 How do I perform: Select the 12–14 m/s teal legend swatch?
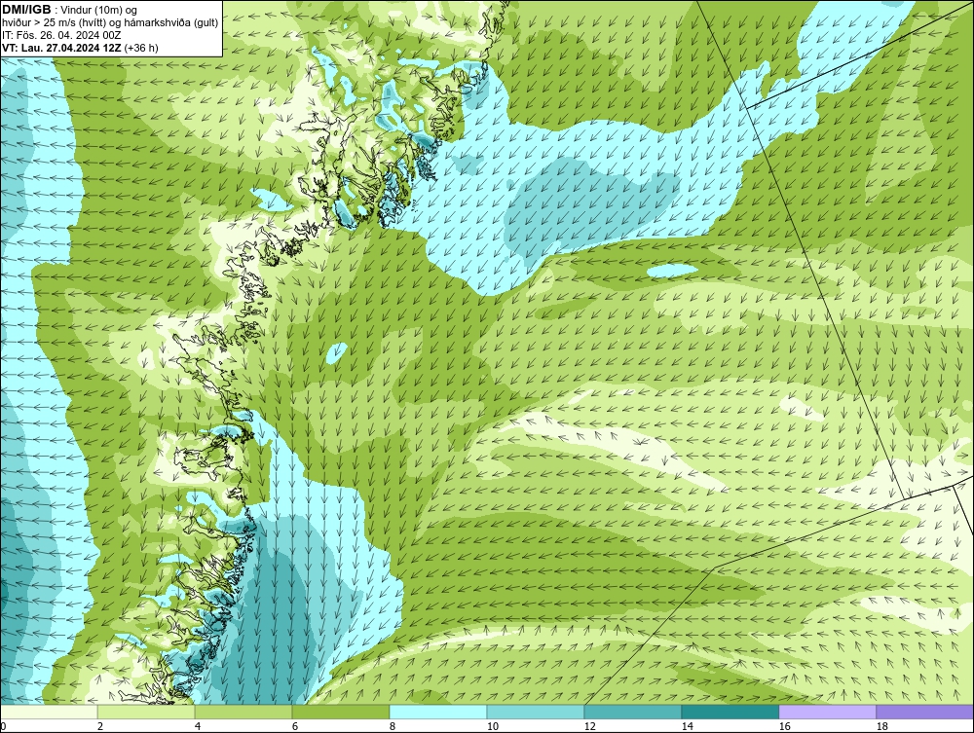click(x=632, y=712)
